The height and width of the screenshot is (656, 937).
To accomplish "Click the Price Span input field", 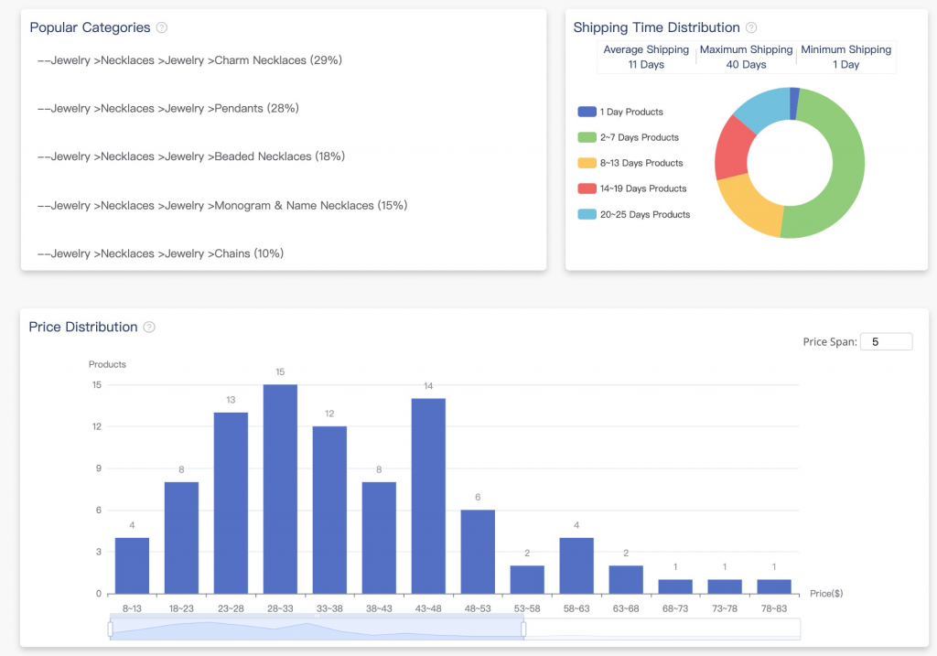I will 886,341.
